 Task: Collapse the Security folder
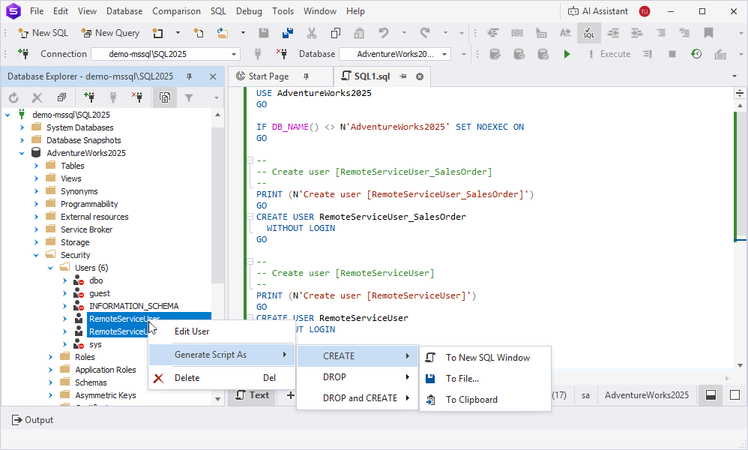pos(36,255)
